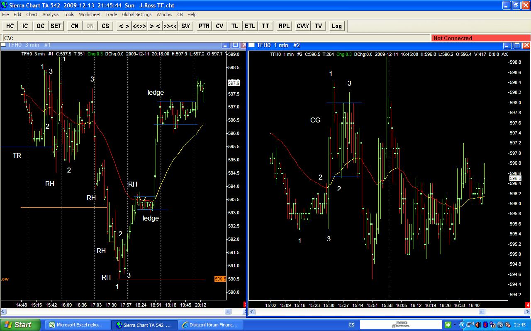Click the HC toolbar button
531x331 pixels.
(x=10, y=26)
